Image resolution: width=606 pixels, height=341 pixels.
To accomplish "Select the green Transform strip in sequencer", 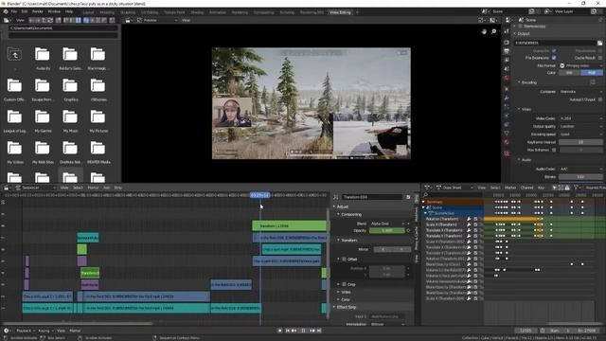I will pyautogui.click(x=289, y=225).
